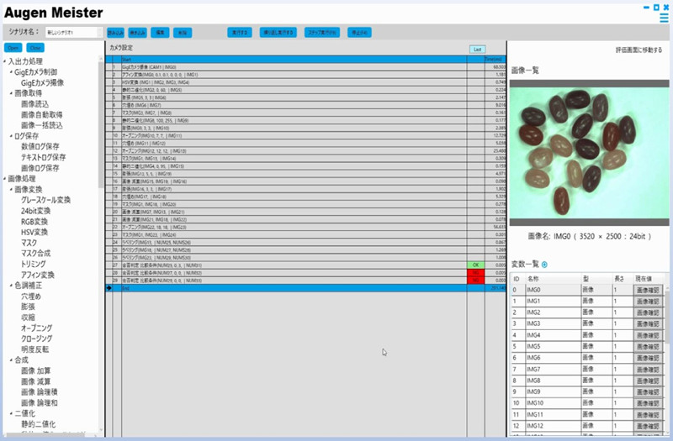This screenshot has width=673, height=441.
Task: Select the step 22 row in the scenario
Action: [x=305, y=227]
